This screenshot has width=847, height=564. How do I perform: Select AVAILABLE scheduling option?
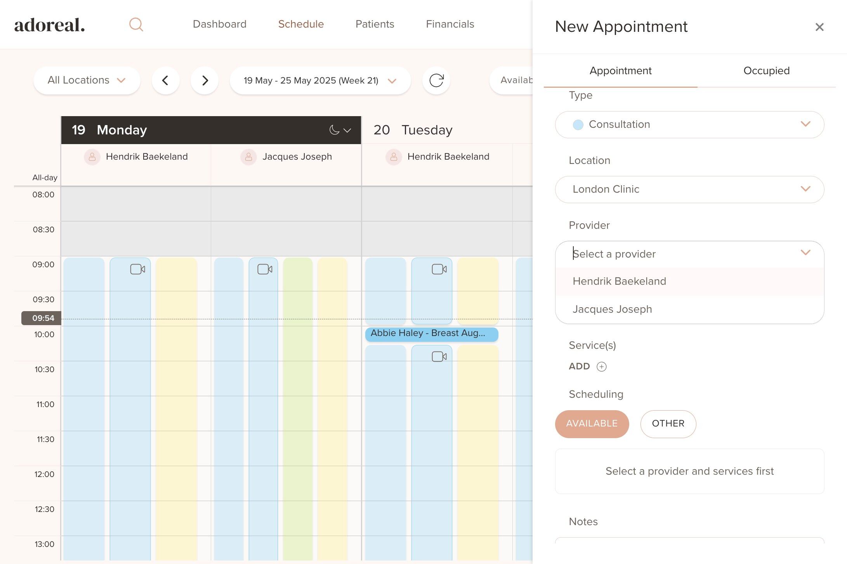pos(592,424)
